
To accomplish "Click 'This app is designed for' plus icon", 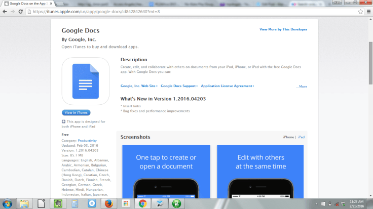I will pyautogui.click(x=63, y=121).
